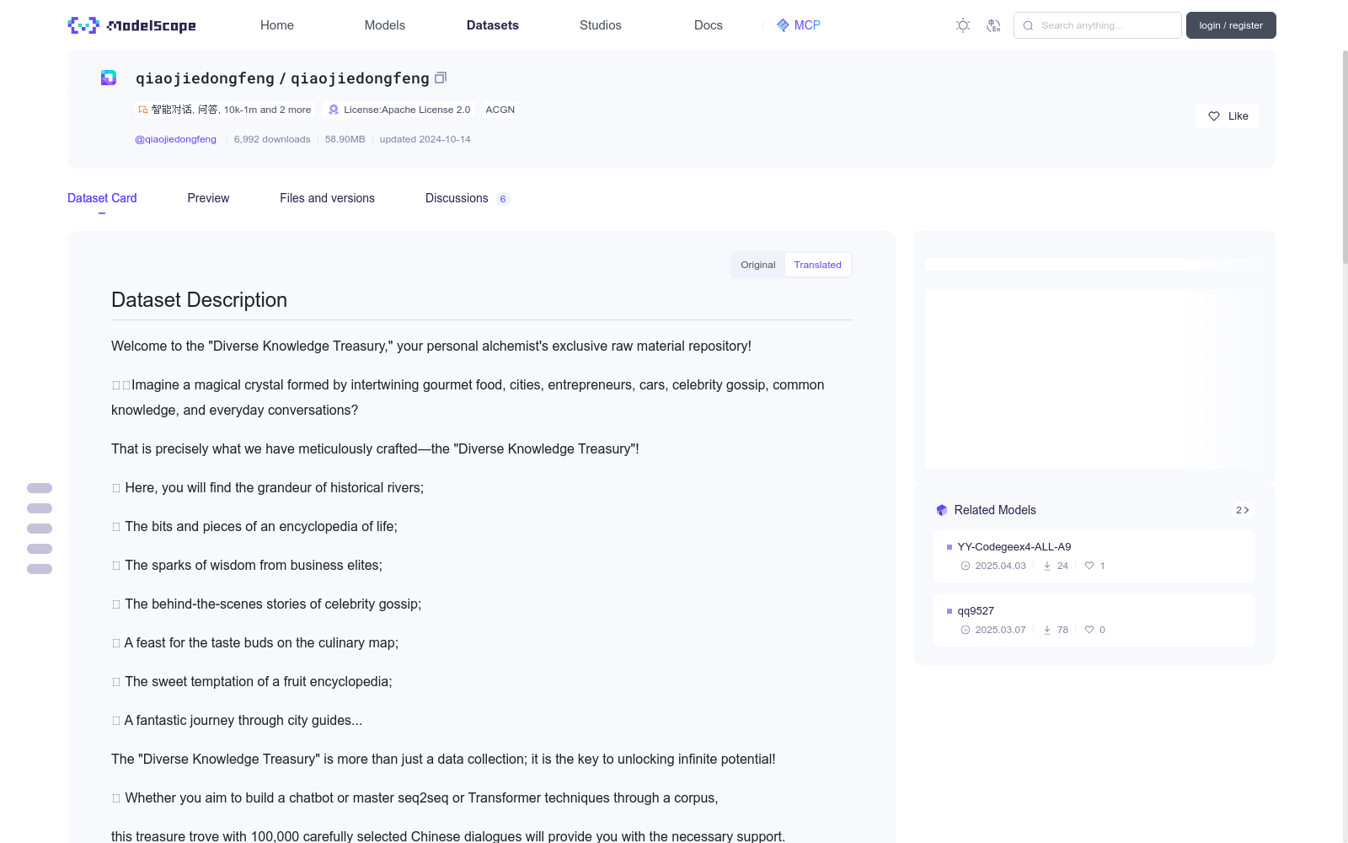
Task: Click the '6,992 downloads' text
Action: [x=272, y=139]
